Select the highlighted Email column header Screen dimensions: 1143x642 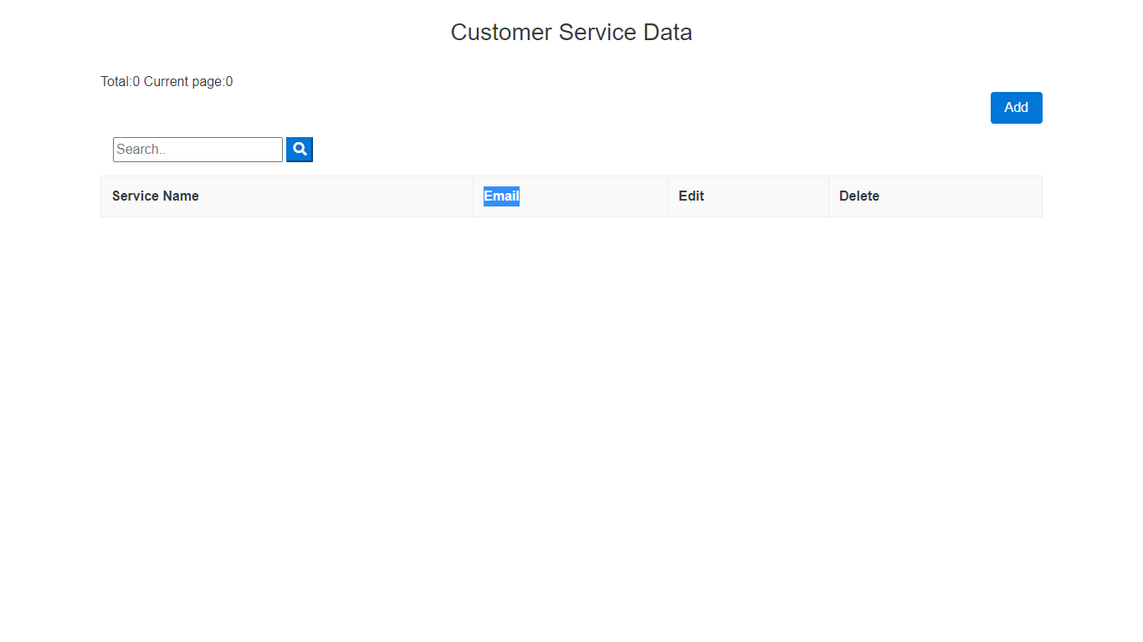pos(501,196)
